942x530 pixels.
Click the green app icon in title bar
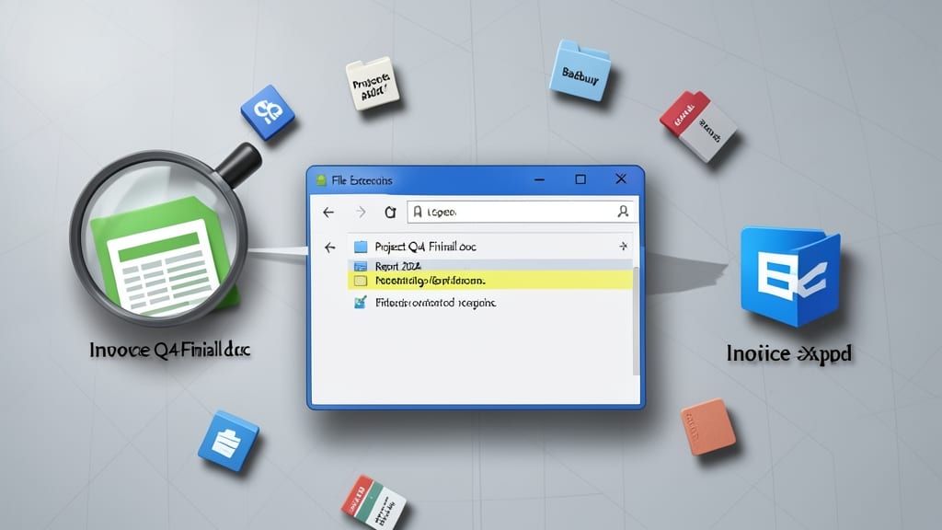coord(321,180)
